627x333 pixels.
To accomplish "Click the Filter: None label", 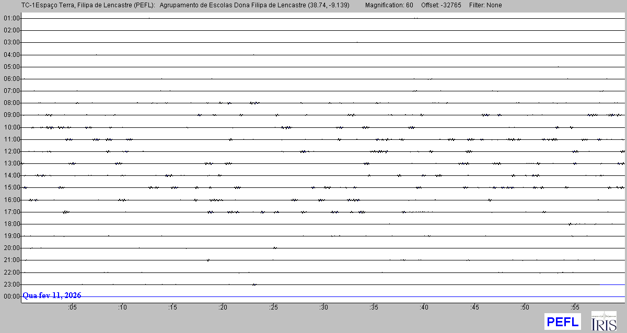I will [x=485, y=5].
